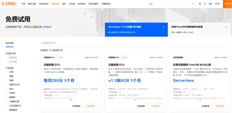The height and width of the screenshot is (113, 232).
Task: Click the arrow on the PolarDB训练营 banner
Action: click(226, 27)
